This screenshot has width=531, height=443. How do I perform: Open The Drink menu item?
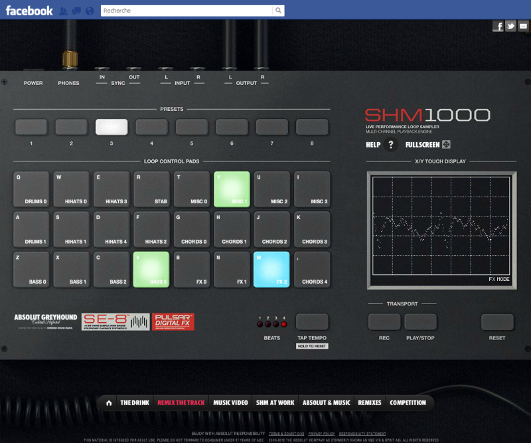135,402
